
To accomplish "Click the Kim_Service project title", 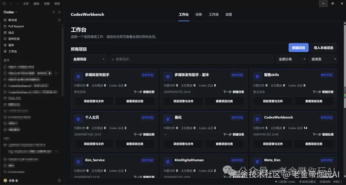I will pyautogui.click(x=95, y=160).
